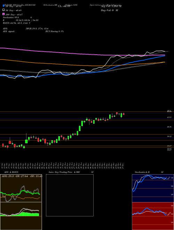Click the white 50 Day legend swatch
The height and width of the screenshot is (230, 174).
pos(3,10)
